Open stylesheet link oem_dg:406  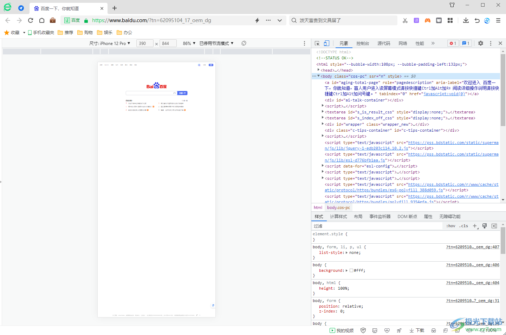pyautogui.click(x=473, y=265)
